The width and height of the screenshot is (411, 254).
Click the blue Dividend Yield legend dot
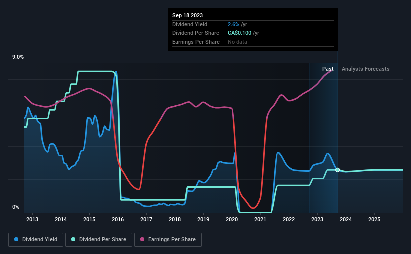[x=16, y=239]
